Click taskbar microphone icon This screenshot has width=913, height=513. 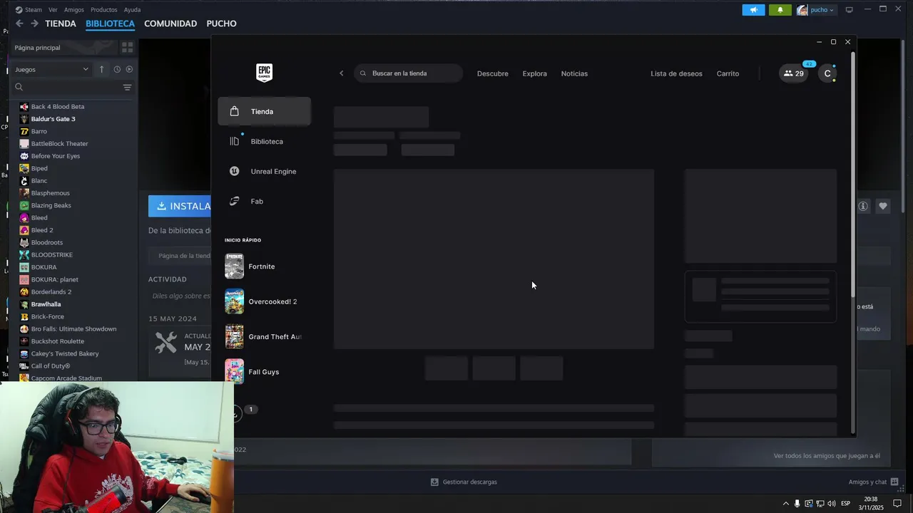(797, 503)
